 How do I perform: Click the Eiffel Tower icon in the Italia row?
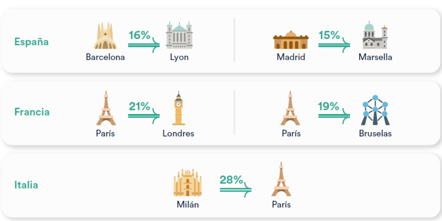[x=281, y=179]
